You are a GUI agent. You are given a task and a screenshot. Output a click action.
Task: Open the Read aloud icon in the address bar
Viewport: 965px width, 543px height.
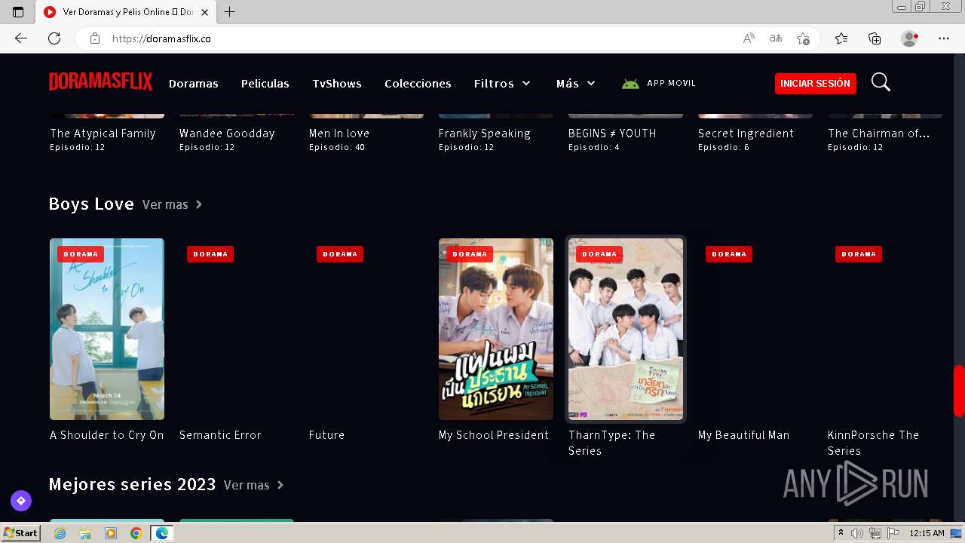pos(749,38)
